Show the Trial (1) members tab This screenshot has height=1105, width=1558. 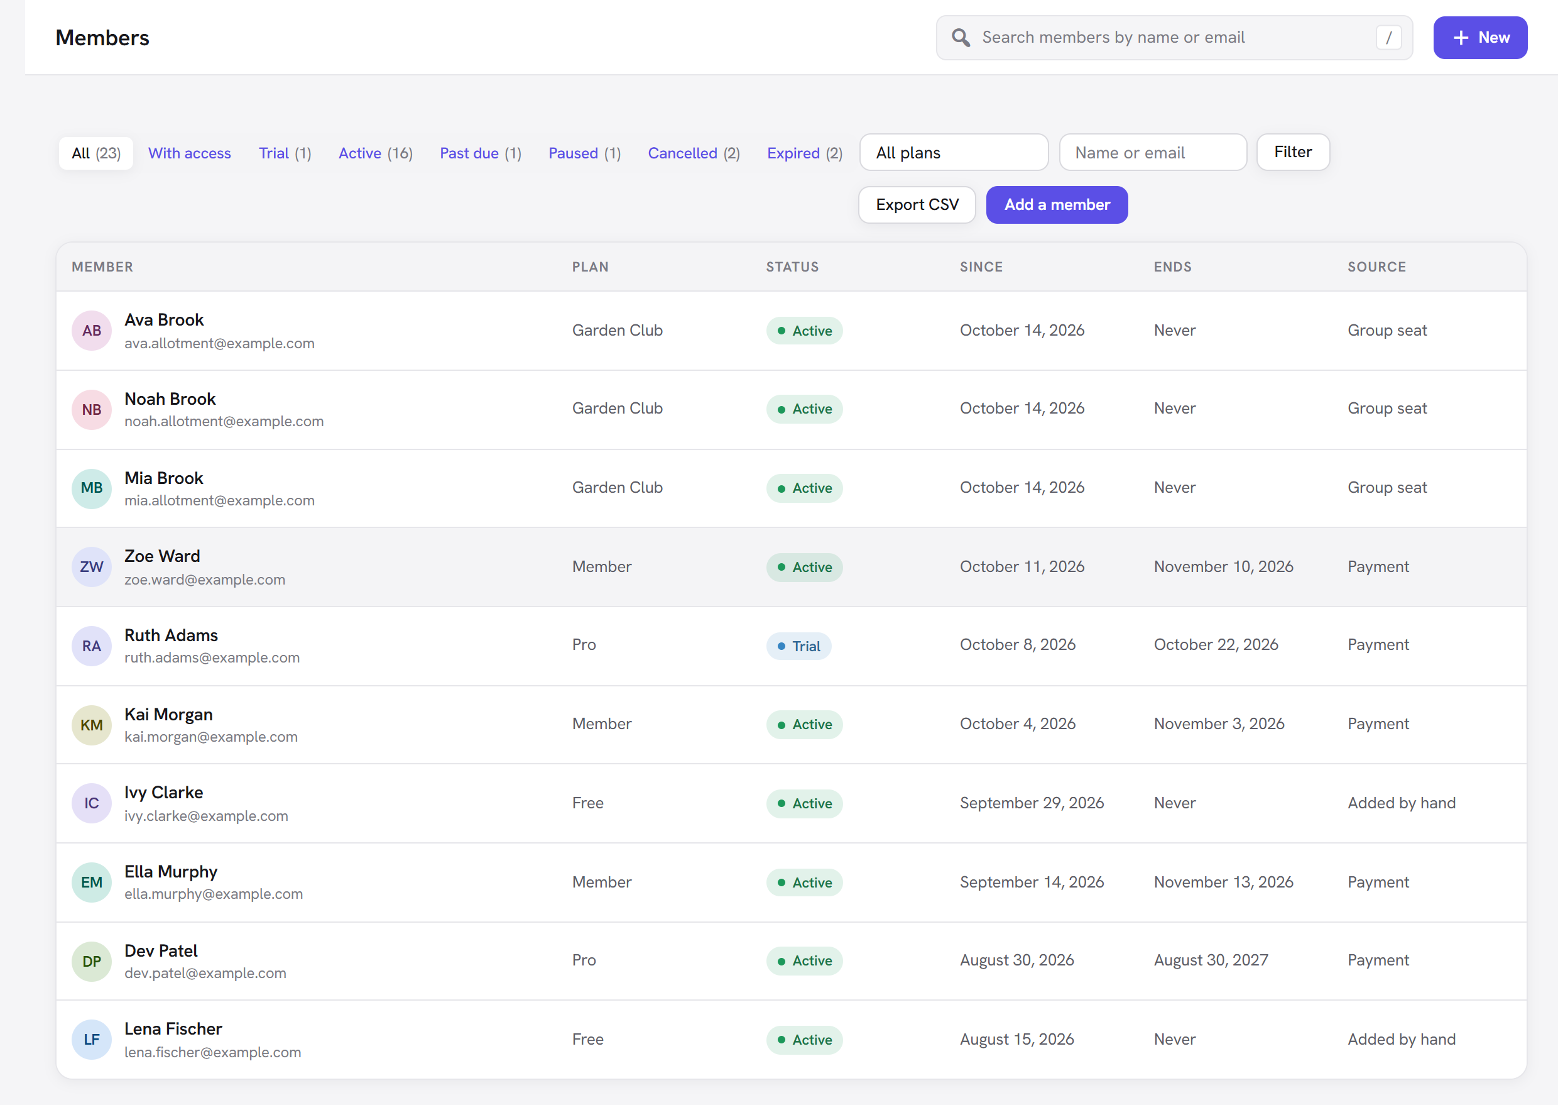pyautogui.click(x=285, y=153)
